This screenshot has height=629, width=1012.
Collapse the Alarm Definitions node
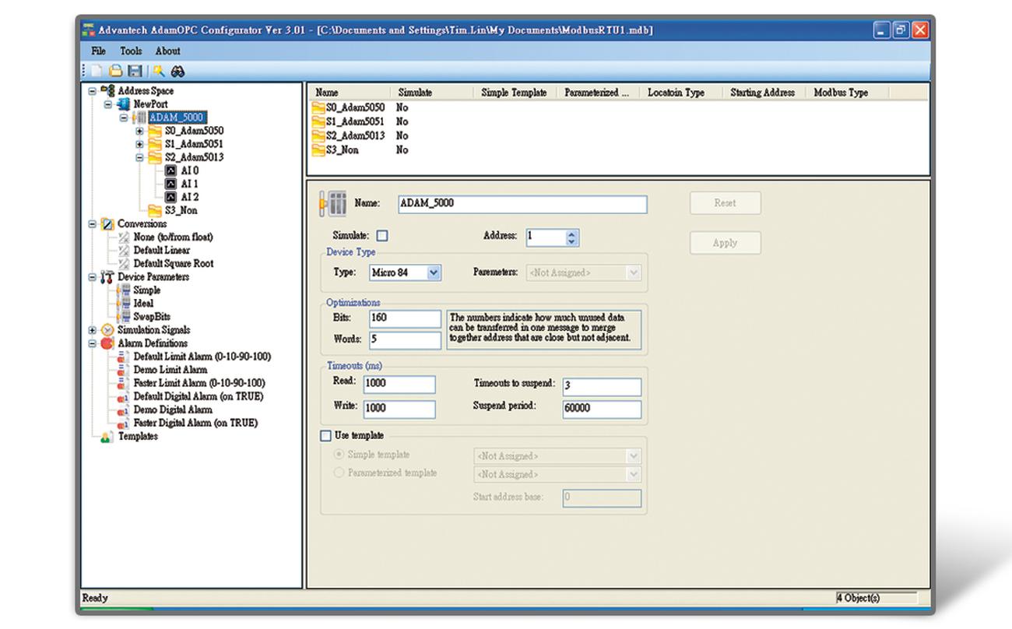tap(93, 343)
